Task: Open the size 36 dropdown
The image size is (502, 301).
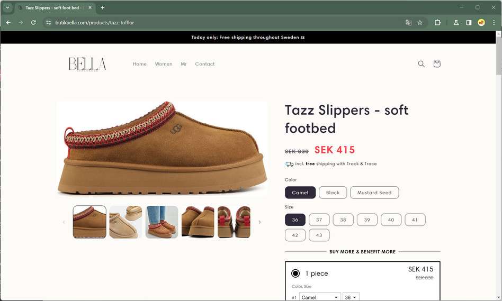Action: (351, 297)
